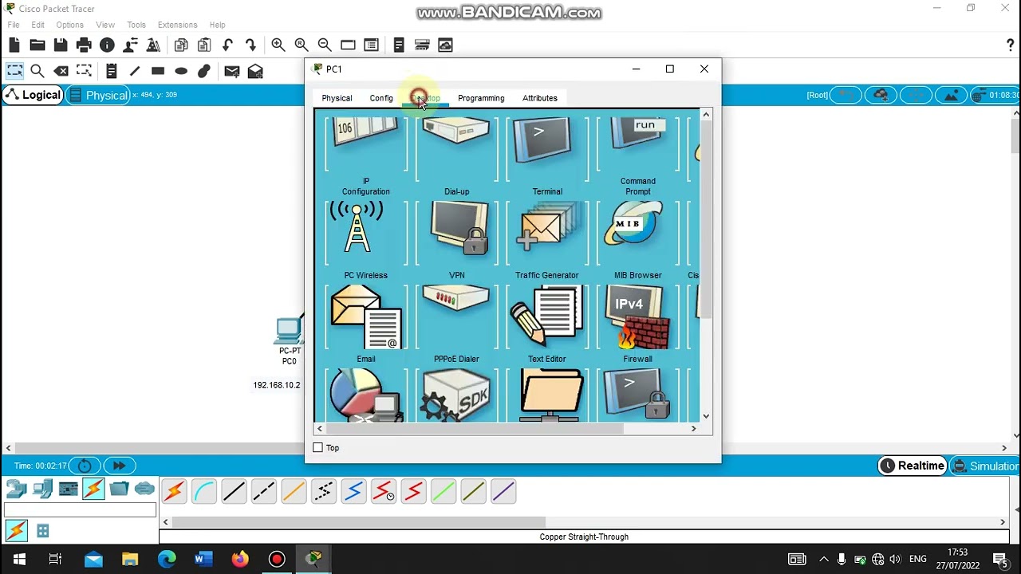The image size is (1021, 574).
Task: Choose the Draw Ellipse tool
Action: (181, 71)
